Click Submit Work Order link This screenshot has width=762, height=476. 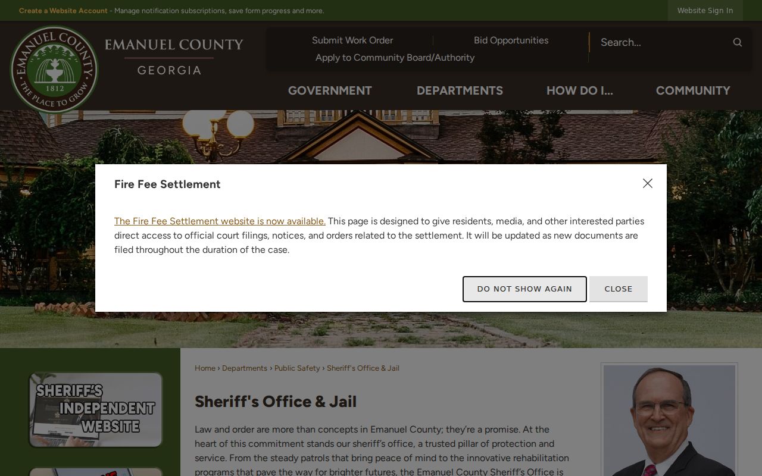click(x=352, y=40)
